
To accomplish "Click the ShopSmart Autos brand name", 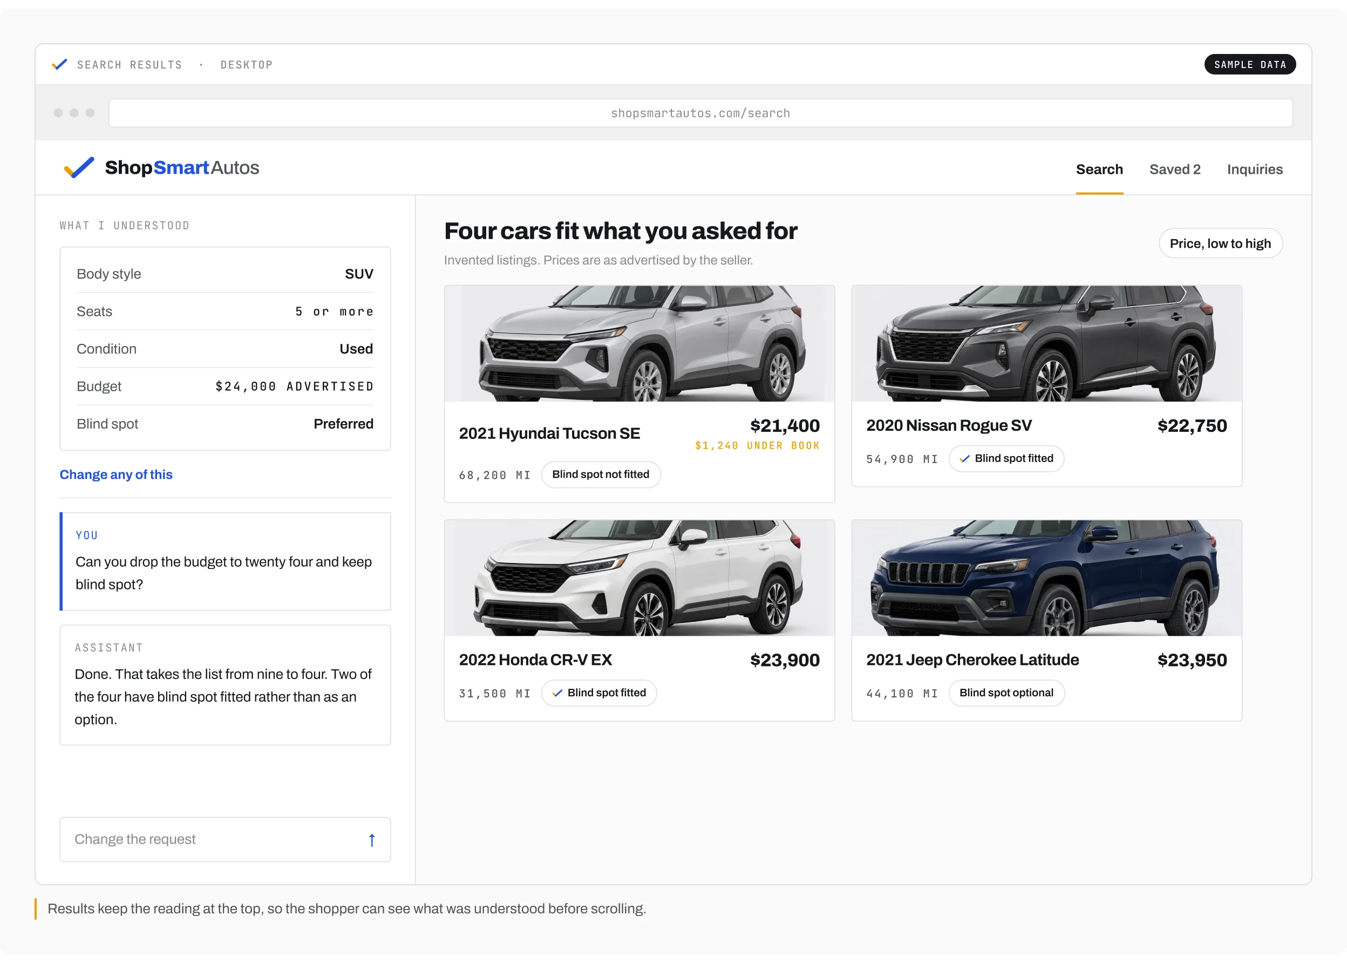I will pyautogui.click(x=182, y=168).
